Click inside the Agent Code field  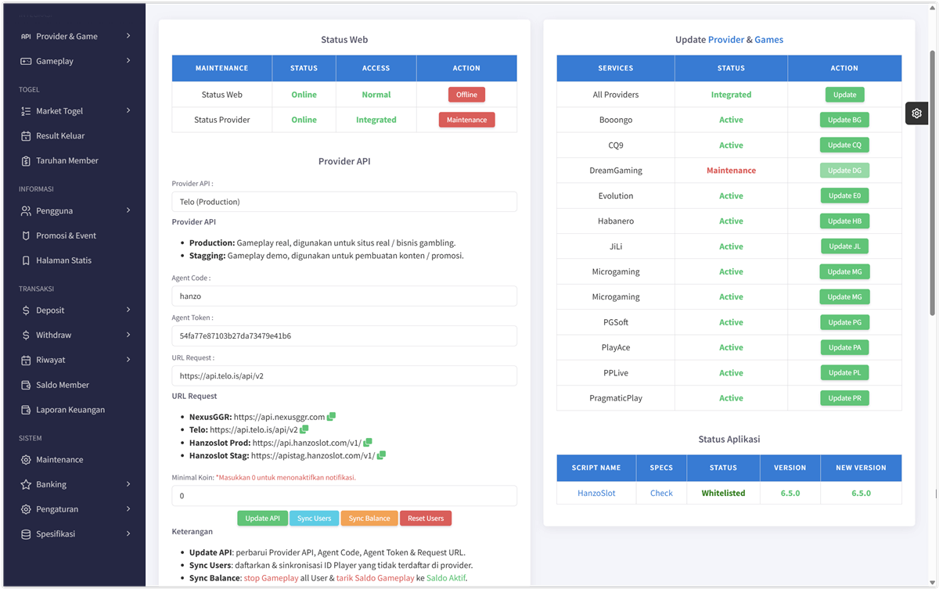[x=344, y=296]
